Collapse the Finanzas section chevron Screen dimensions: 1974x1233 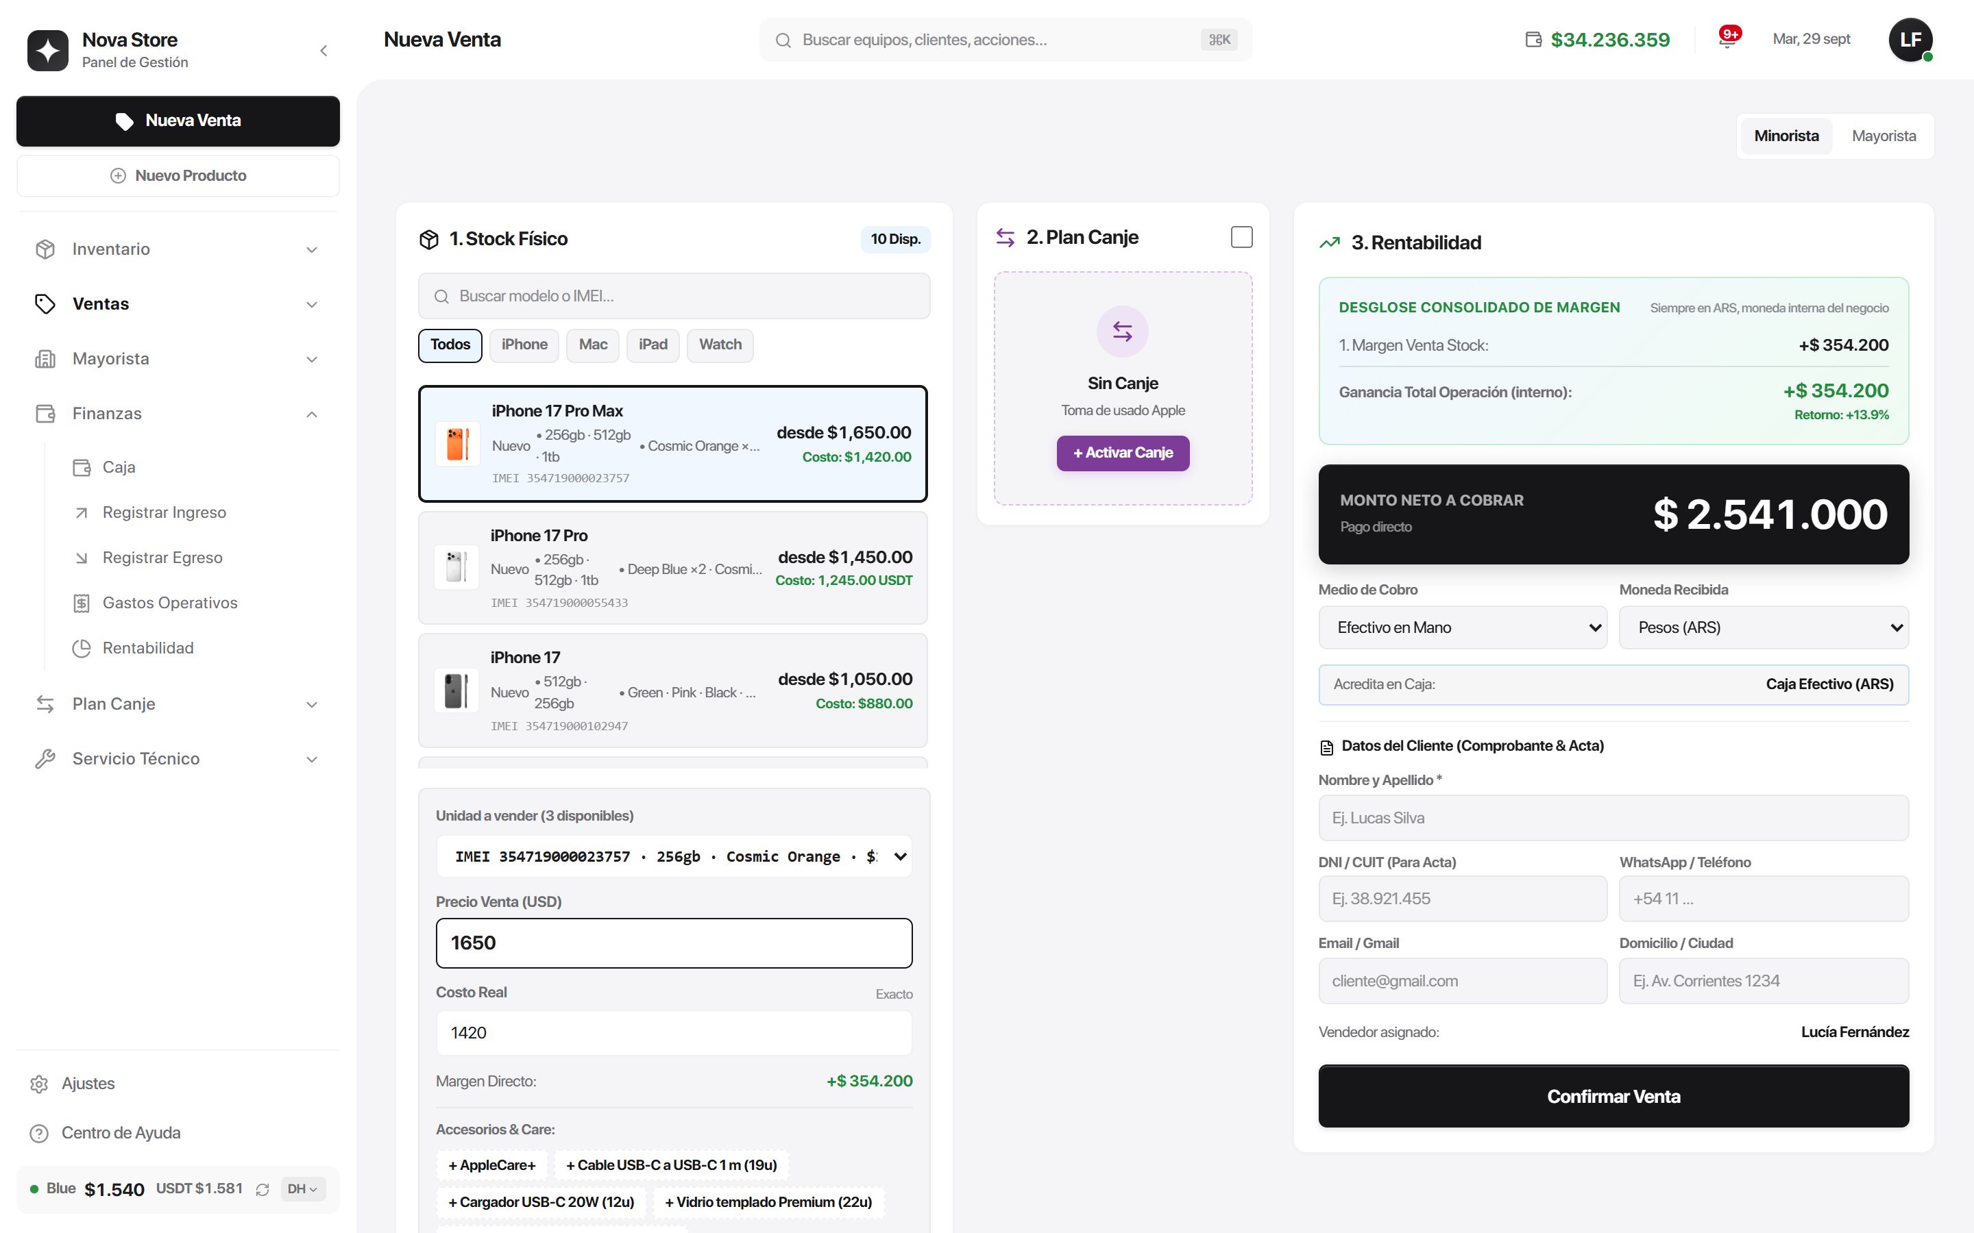(x=312, y=414)
